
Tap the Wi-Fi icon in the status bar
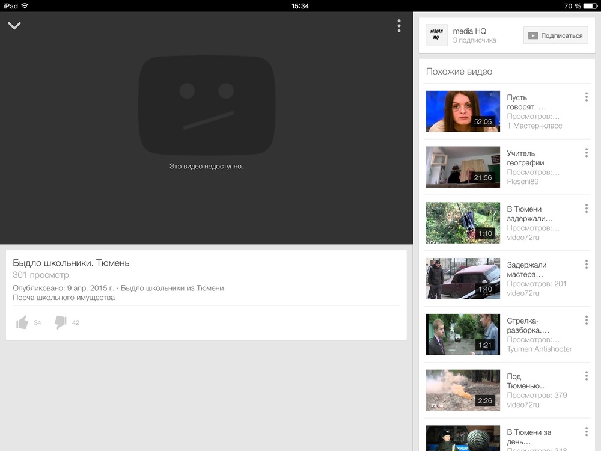click(25, 6)
